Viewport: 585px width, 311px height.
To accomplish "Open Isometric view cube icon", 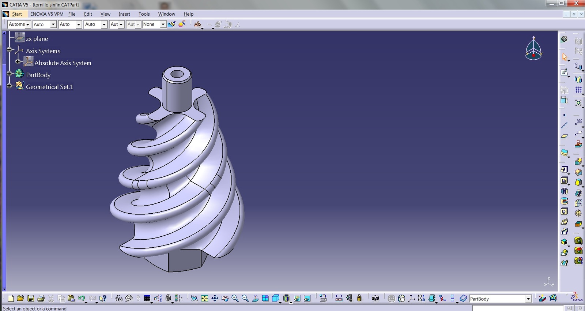I will tap(276, 299).
